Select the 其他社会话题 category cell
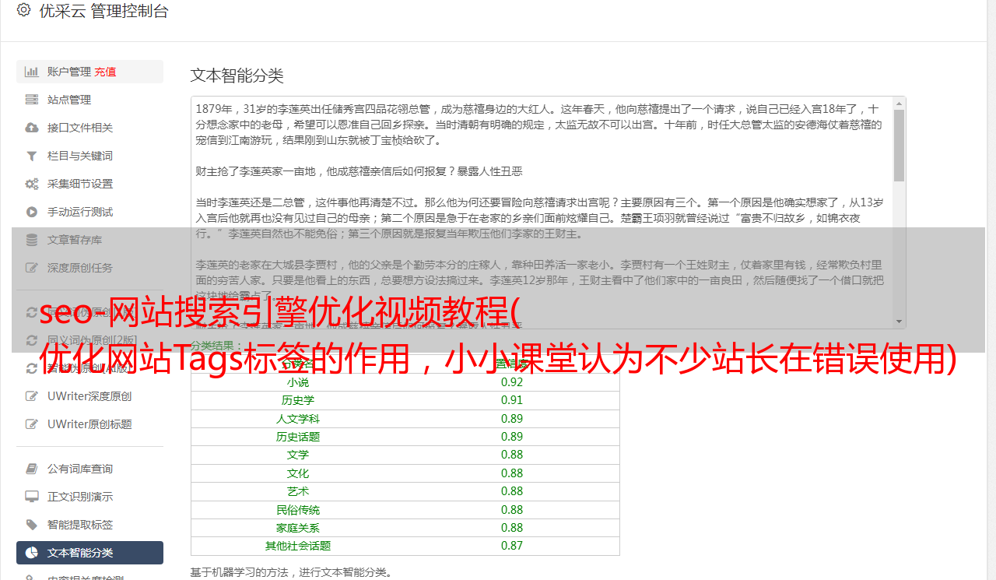The image size is (996, 580). (x=298, y=546)
